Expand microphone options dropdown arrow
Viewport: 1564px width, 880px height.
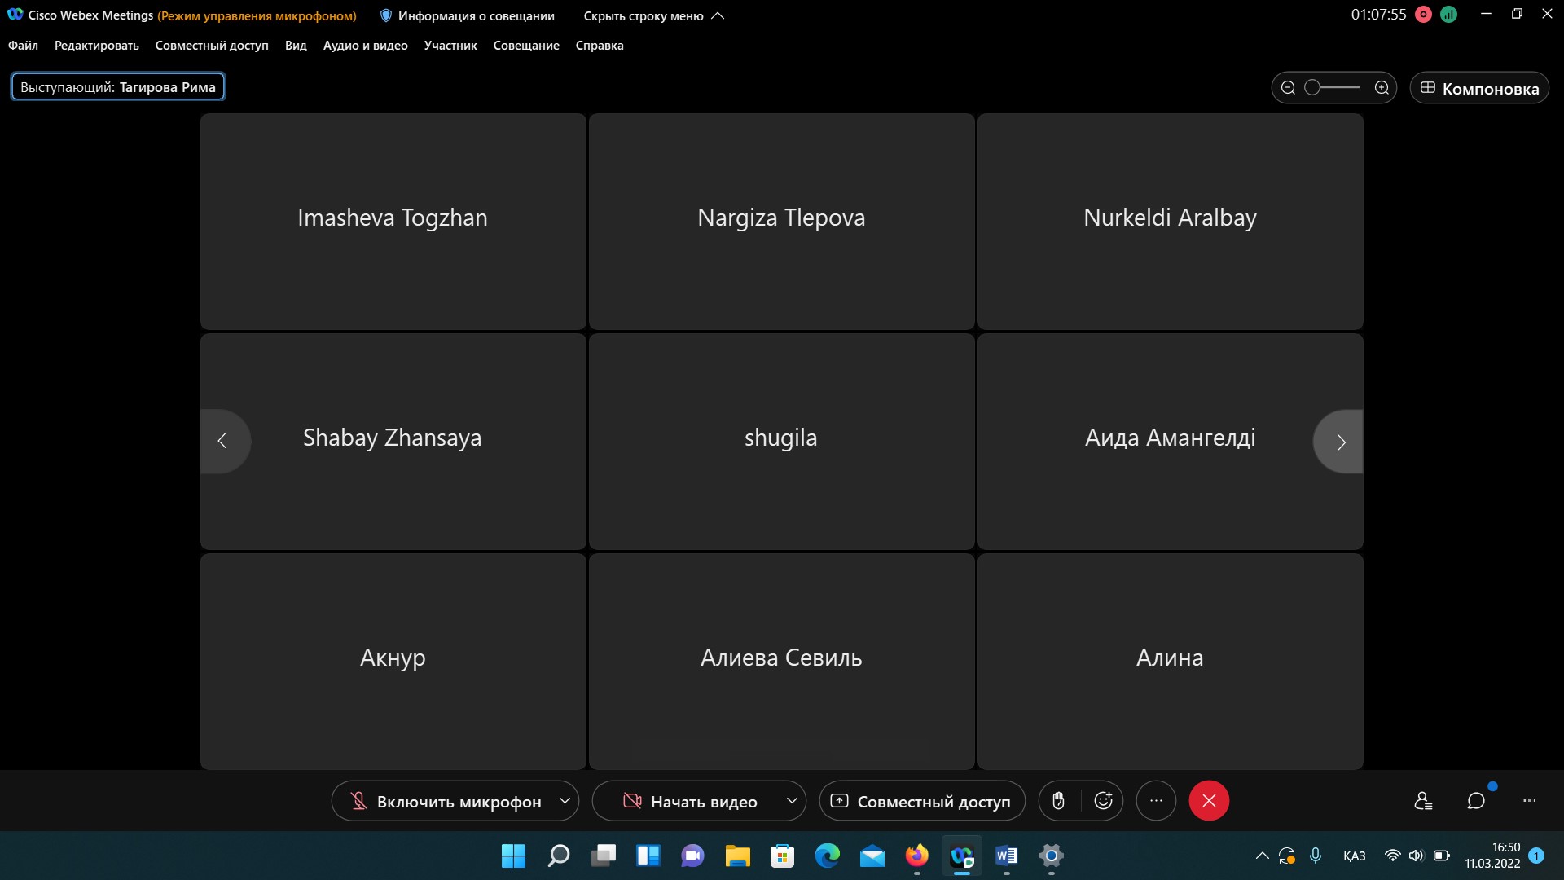click(565, 801)
